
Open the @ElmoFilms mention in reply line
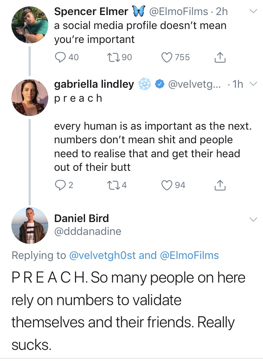pos(189,255)
